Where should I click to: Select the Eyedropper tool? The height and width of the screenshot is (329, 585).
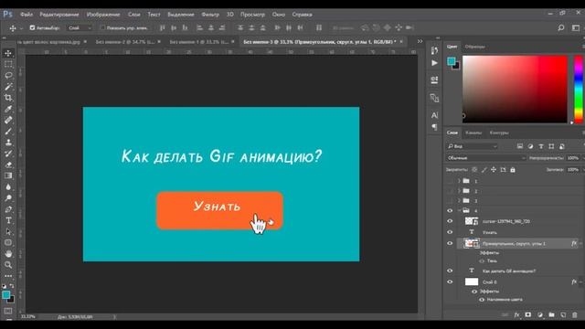8,109
